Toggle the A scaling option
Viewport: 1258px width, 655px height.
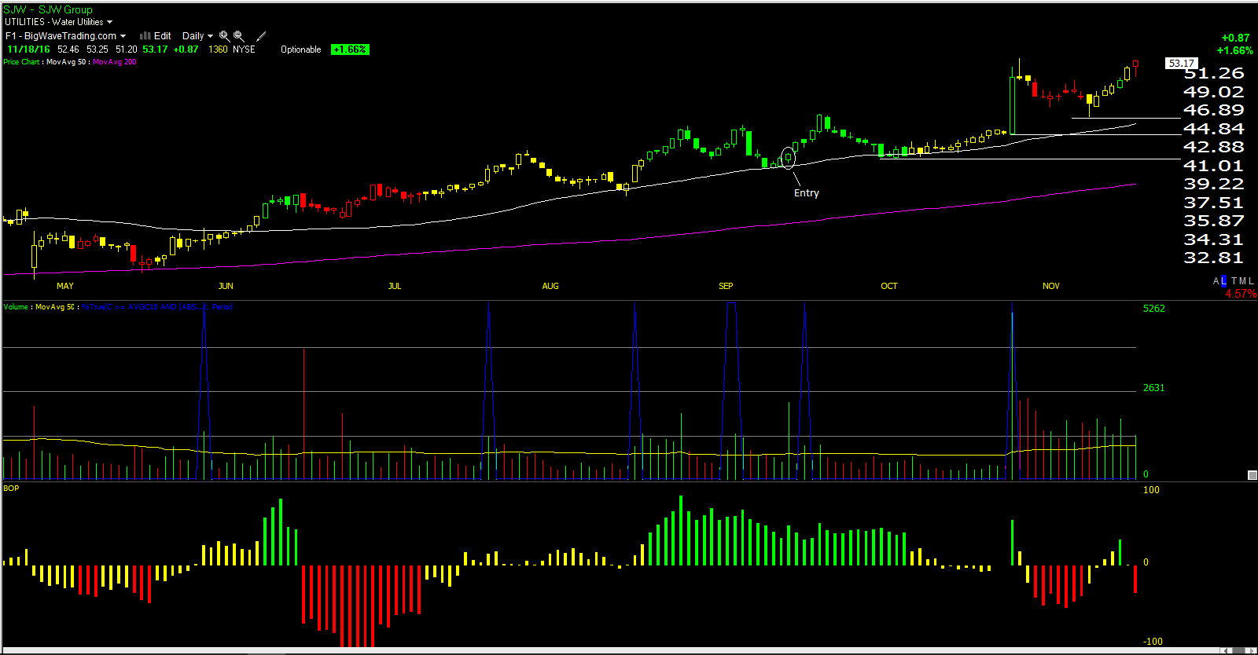click(1216, 281)
